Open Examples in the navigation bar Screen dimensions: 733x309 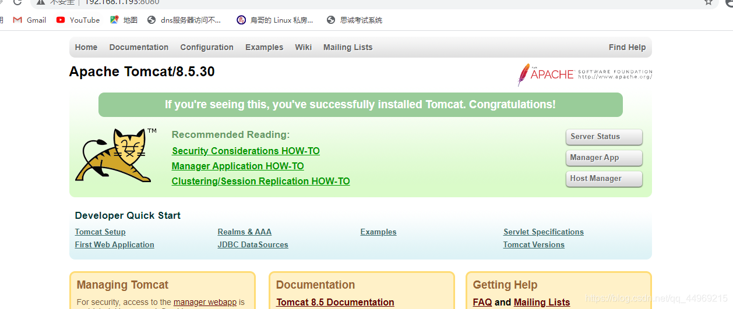coord(264,47)
